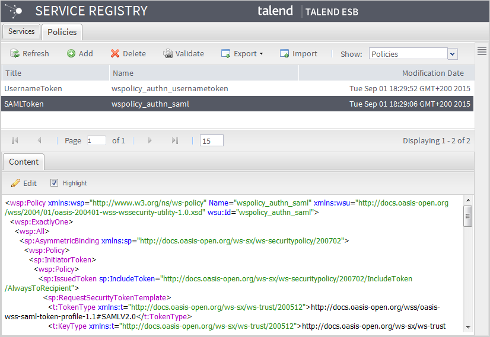This screenshot has width=490, height=337.
Task: Click the wsp:All XML line
Action: (32, 231)
